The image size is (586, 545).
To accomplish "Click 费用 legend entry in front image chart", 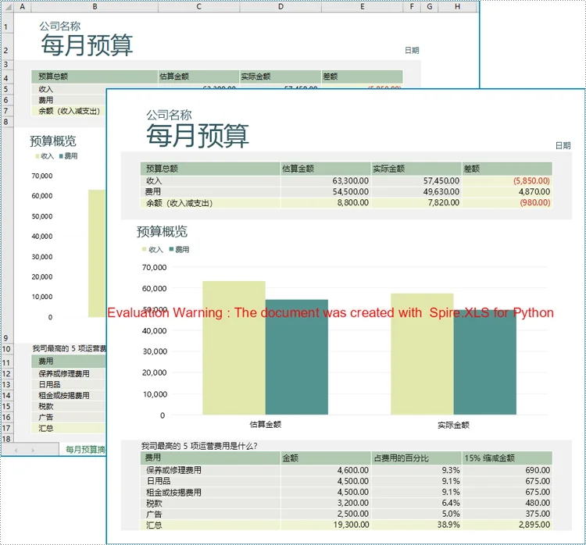I will coord(180,250).
